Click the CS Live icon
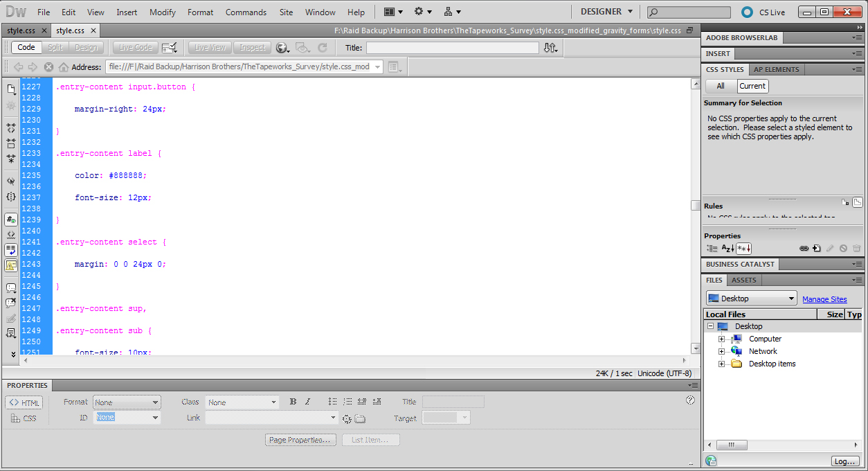868x471 pixels. 747,12
